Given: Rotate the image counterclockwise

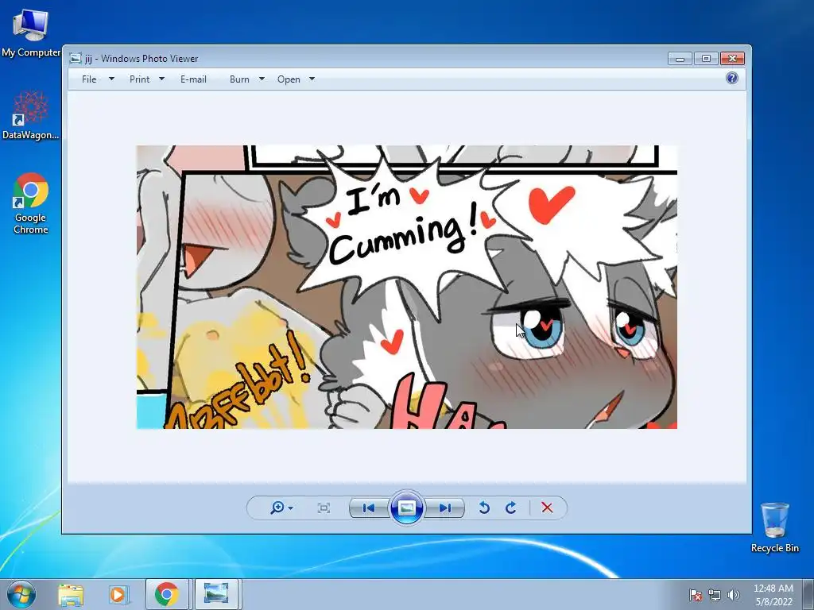Looking at the screenshot, I should tap(484, 508).
